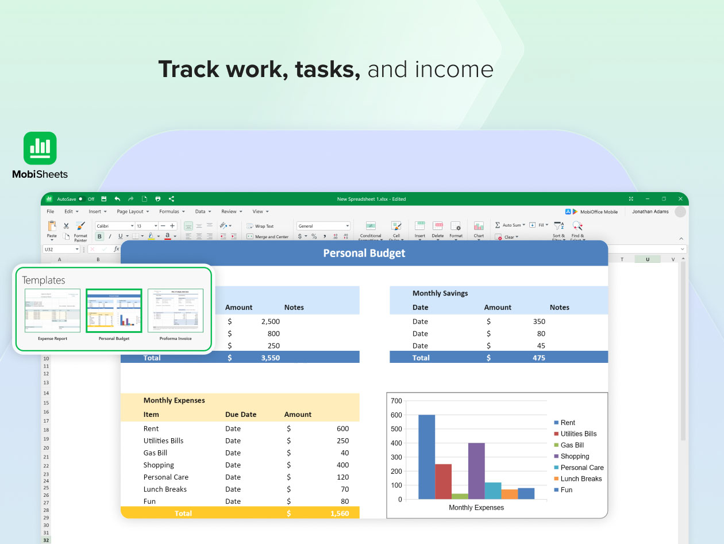Viewport: 724px width, 544px height.
Task: Open Conditional Formatting icon
Action: pos(371,227)
